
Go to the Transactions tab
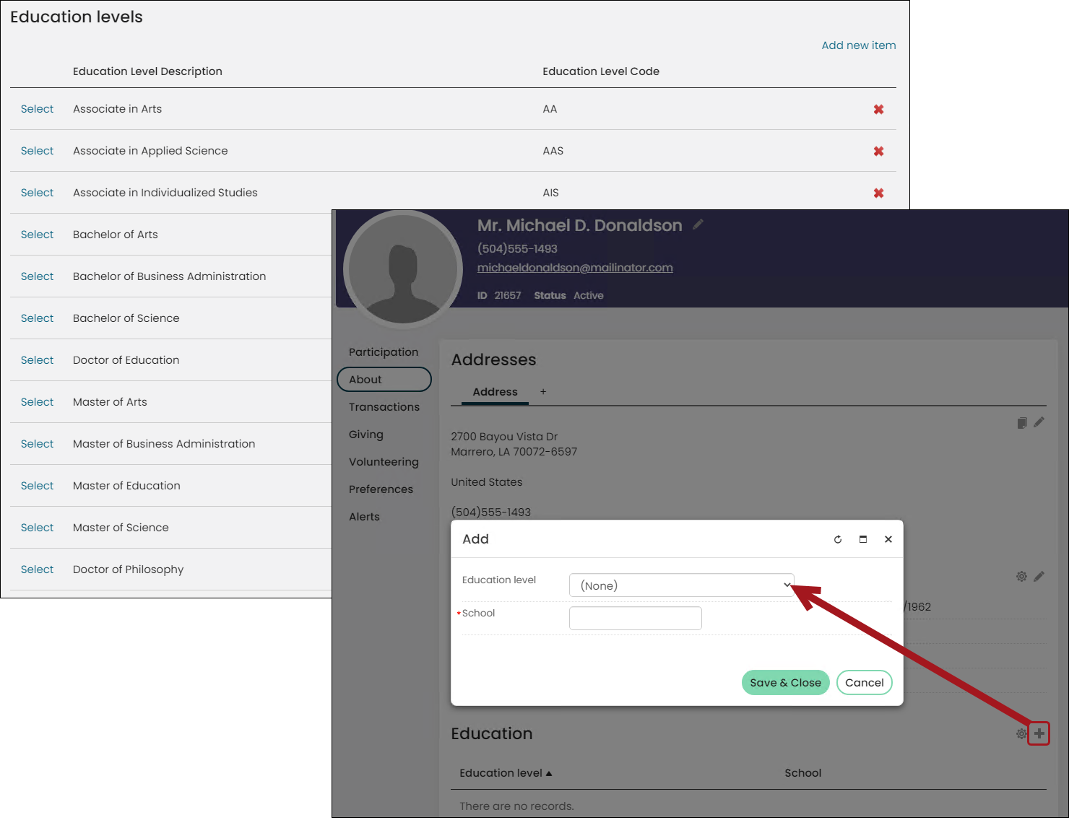tap(384, 407)
